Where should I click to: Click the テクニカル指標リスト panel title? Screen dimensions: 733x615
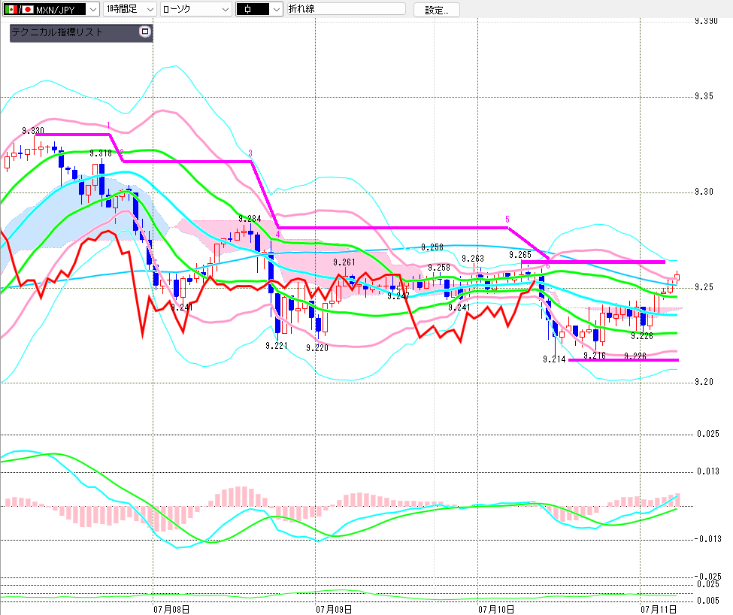pyautogui.click(x=56, y=32)
